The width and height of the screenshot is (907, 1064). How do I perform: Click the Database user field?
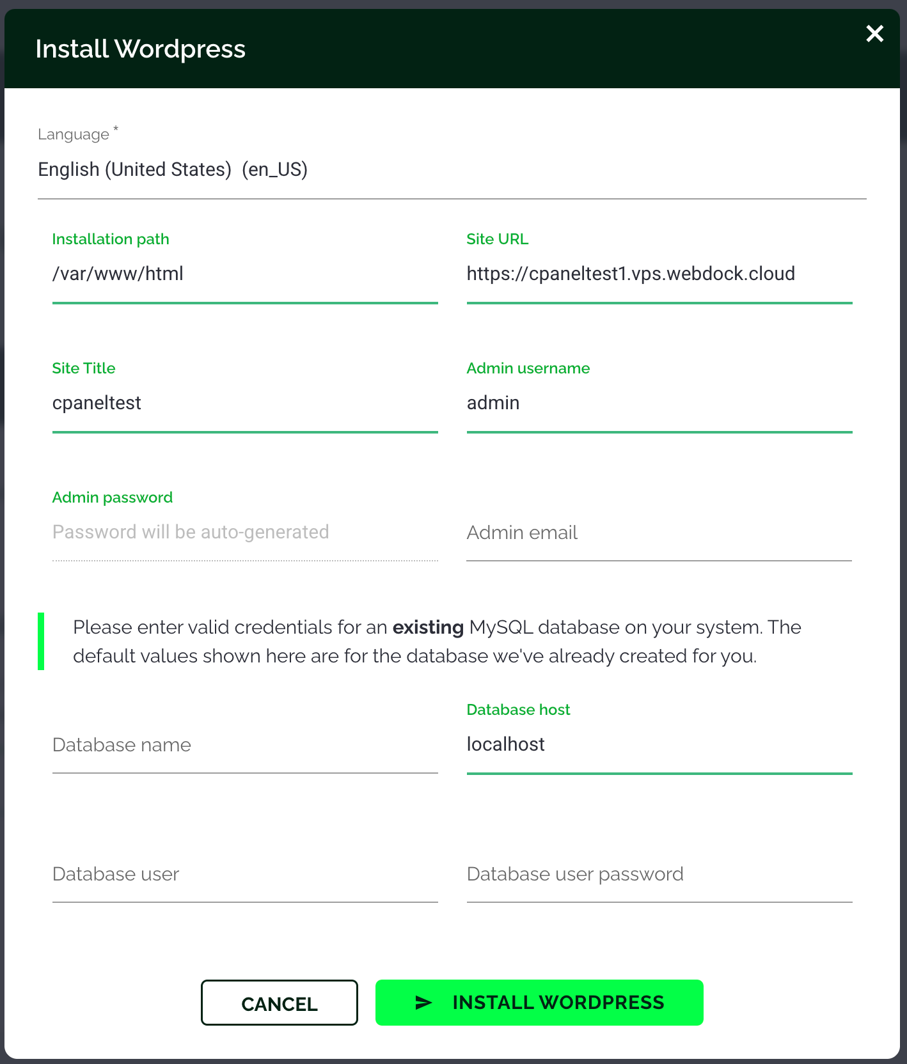tap(244, 875)
